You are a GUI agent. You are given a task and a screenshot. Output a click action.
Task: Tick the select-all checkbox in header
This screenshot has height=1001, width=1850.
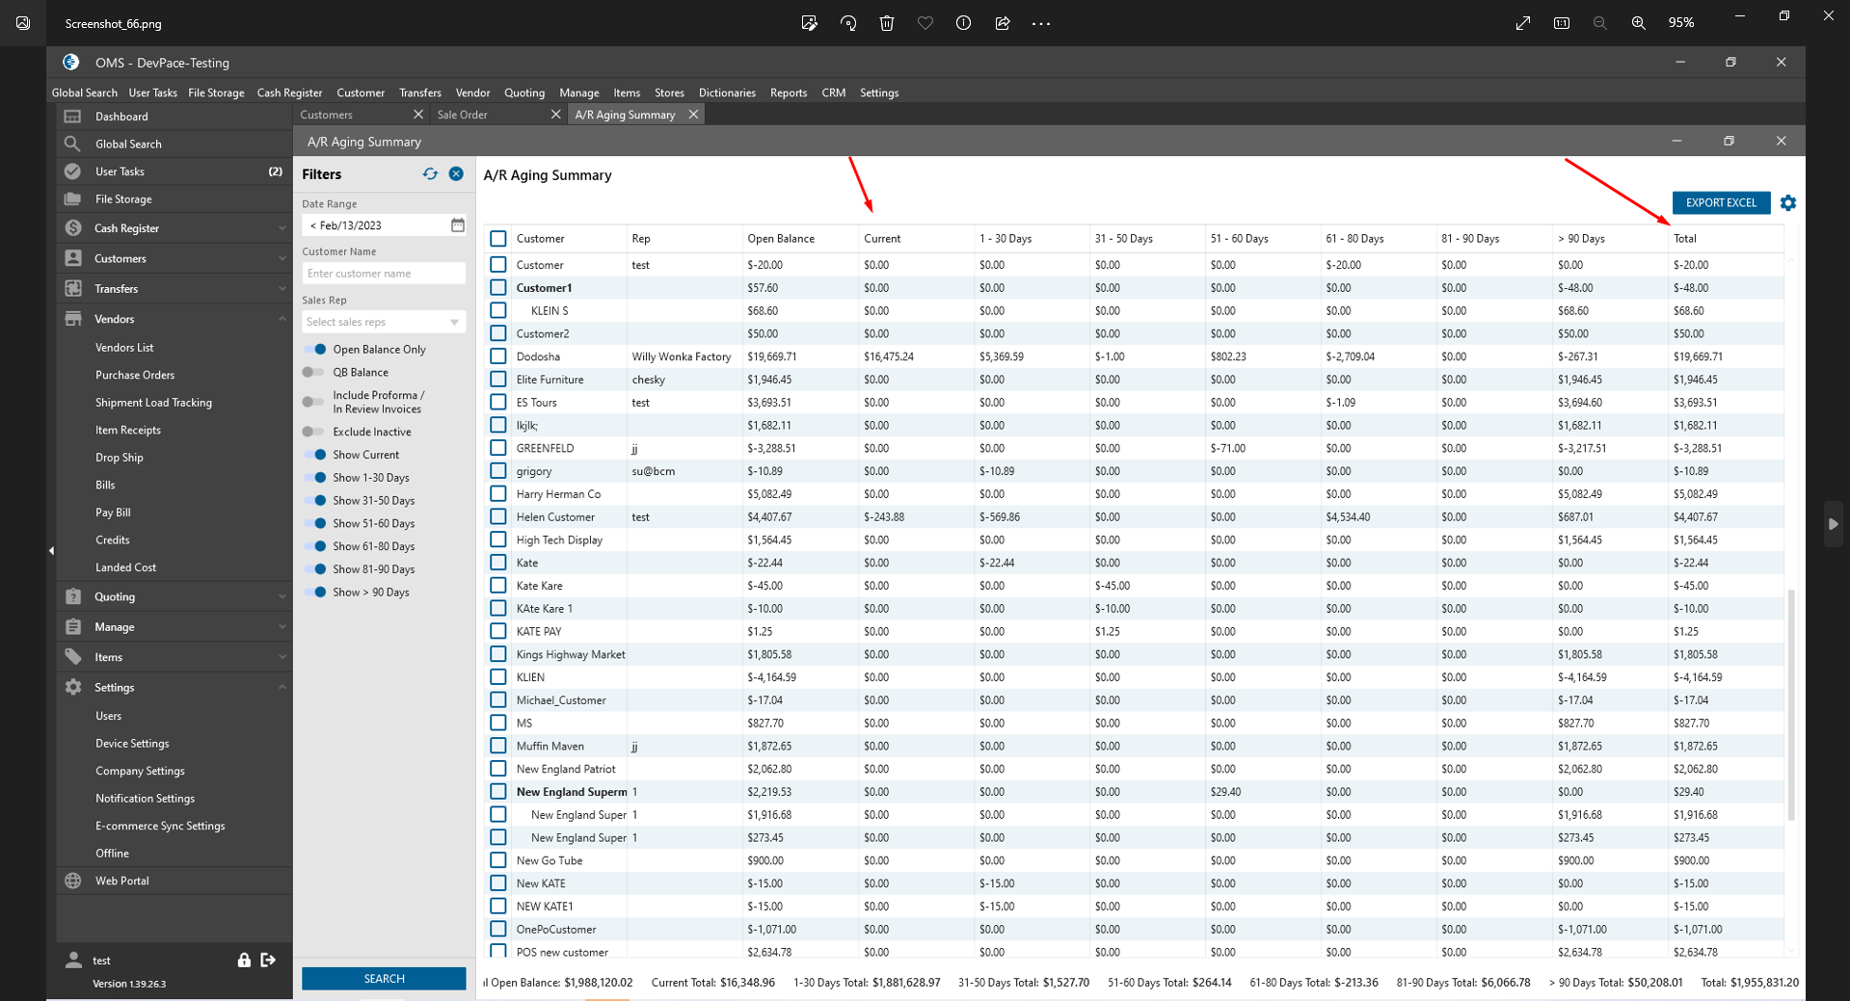[x=498, y=239]
